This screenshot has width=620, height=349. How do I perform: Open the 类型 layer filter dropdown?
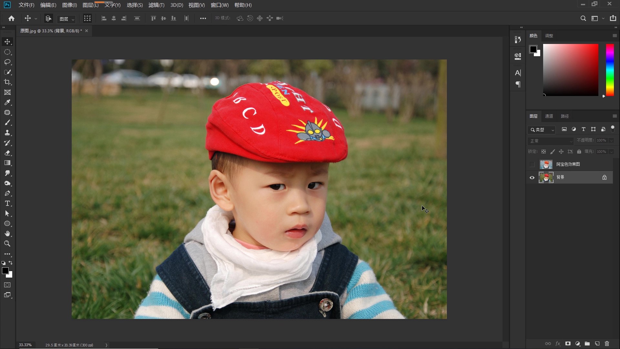pos(542,130)
